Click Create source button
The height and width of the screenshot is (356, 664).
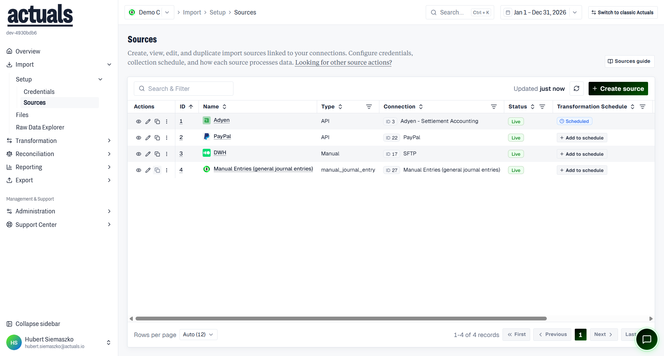(x=618, y=89)
